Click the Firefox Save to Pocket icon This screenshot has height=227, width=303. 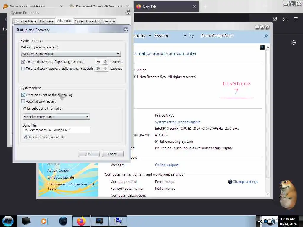click(x=274, y=19)
